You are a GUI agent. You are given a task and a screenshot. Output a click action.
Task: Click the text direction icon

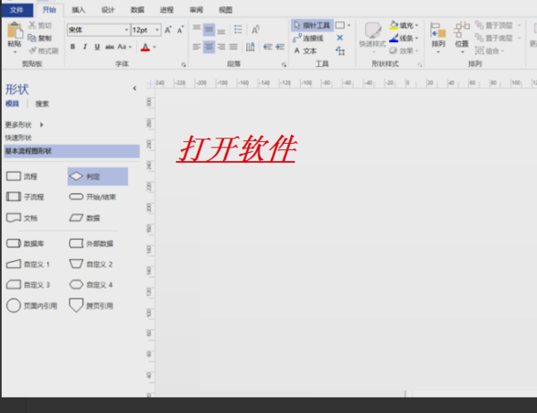tap(251, 46)
